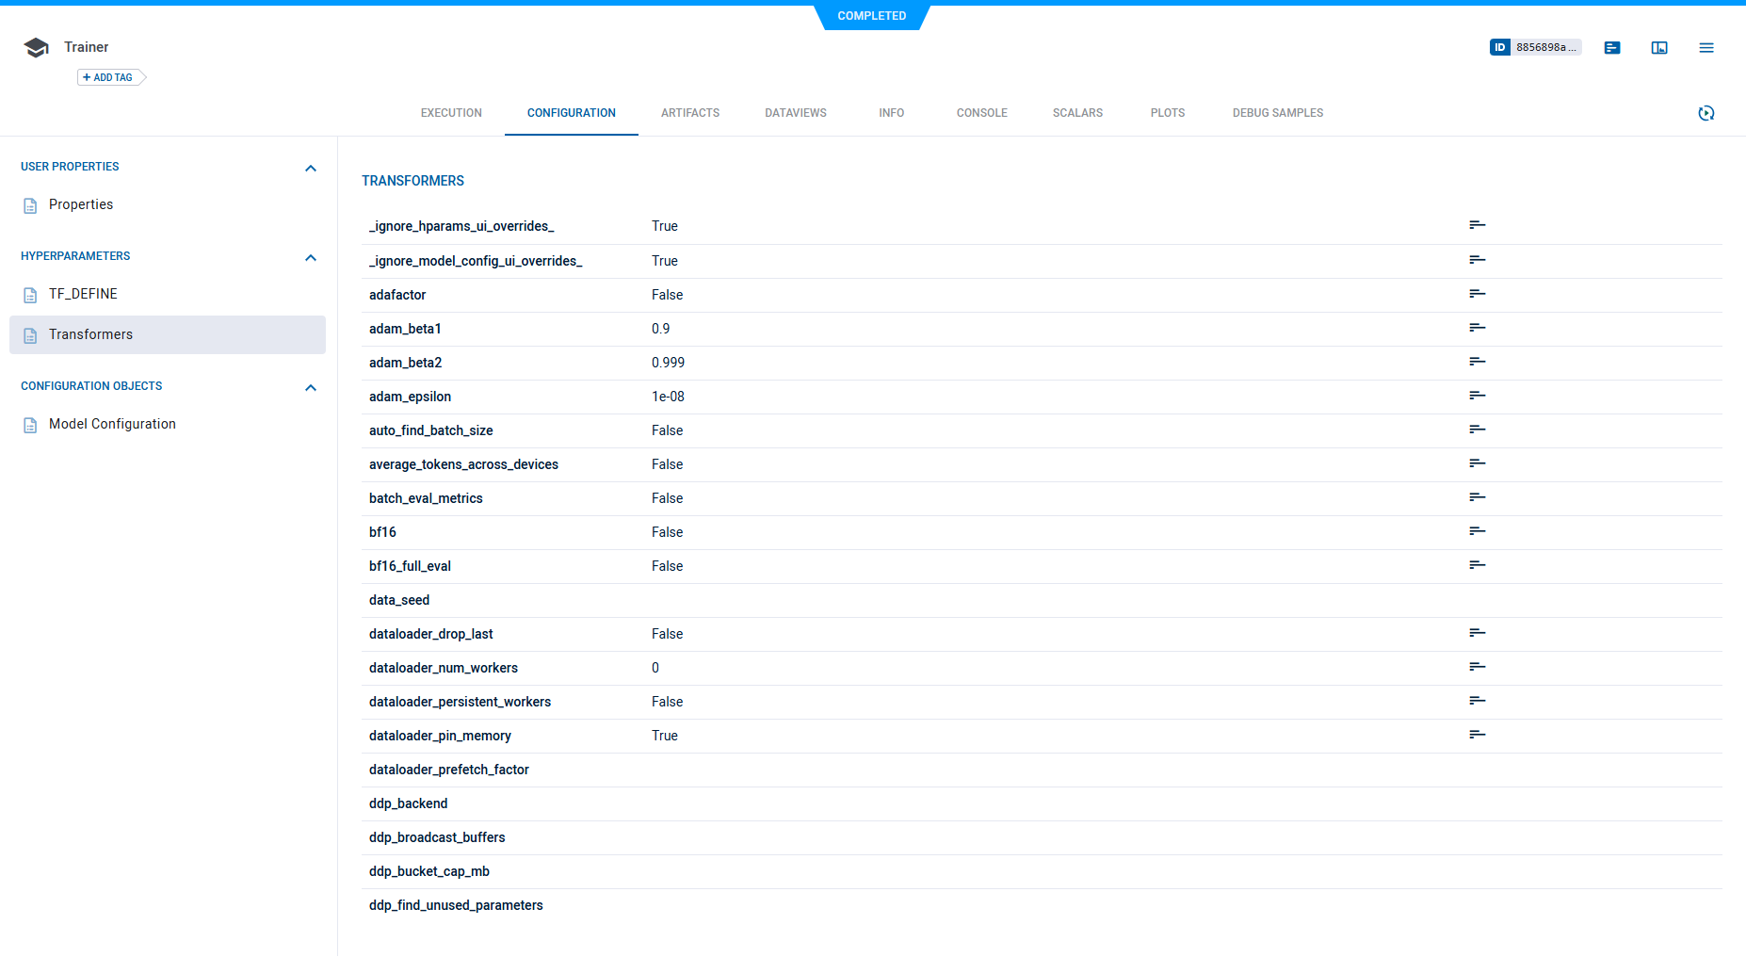Collapse the User Properties section
The height and width of the screenshot is (957, 1746).
click(311, 168)
